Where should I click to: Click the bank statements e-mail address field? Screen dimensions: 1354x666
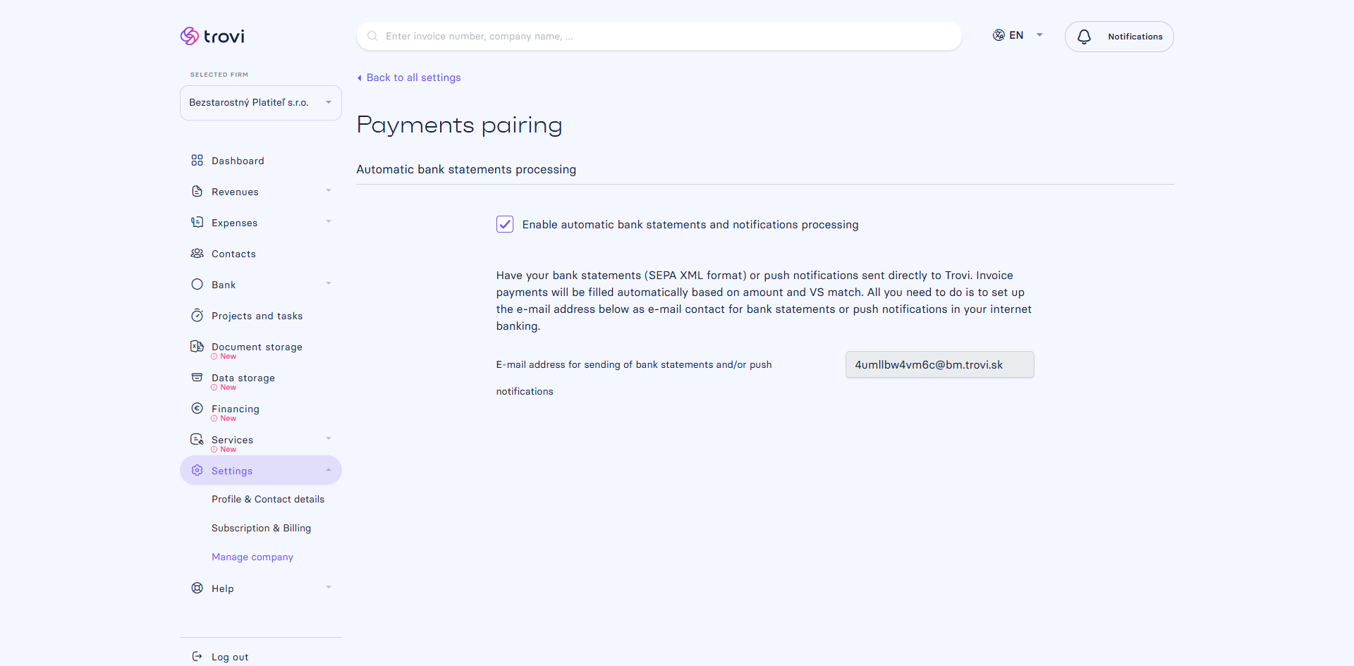click(939, 364)
